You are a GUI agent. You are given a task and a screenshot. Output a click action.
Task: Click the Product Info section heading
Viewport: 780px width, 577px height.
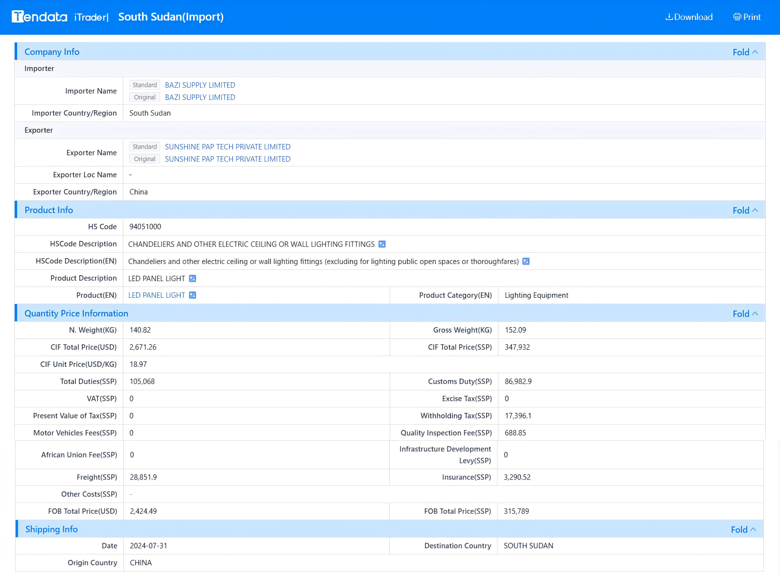point(49,210)
